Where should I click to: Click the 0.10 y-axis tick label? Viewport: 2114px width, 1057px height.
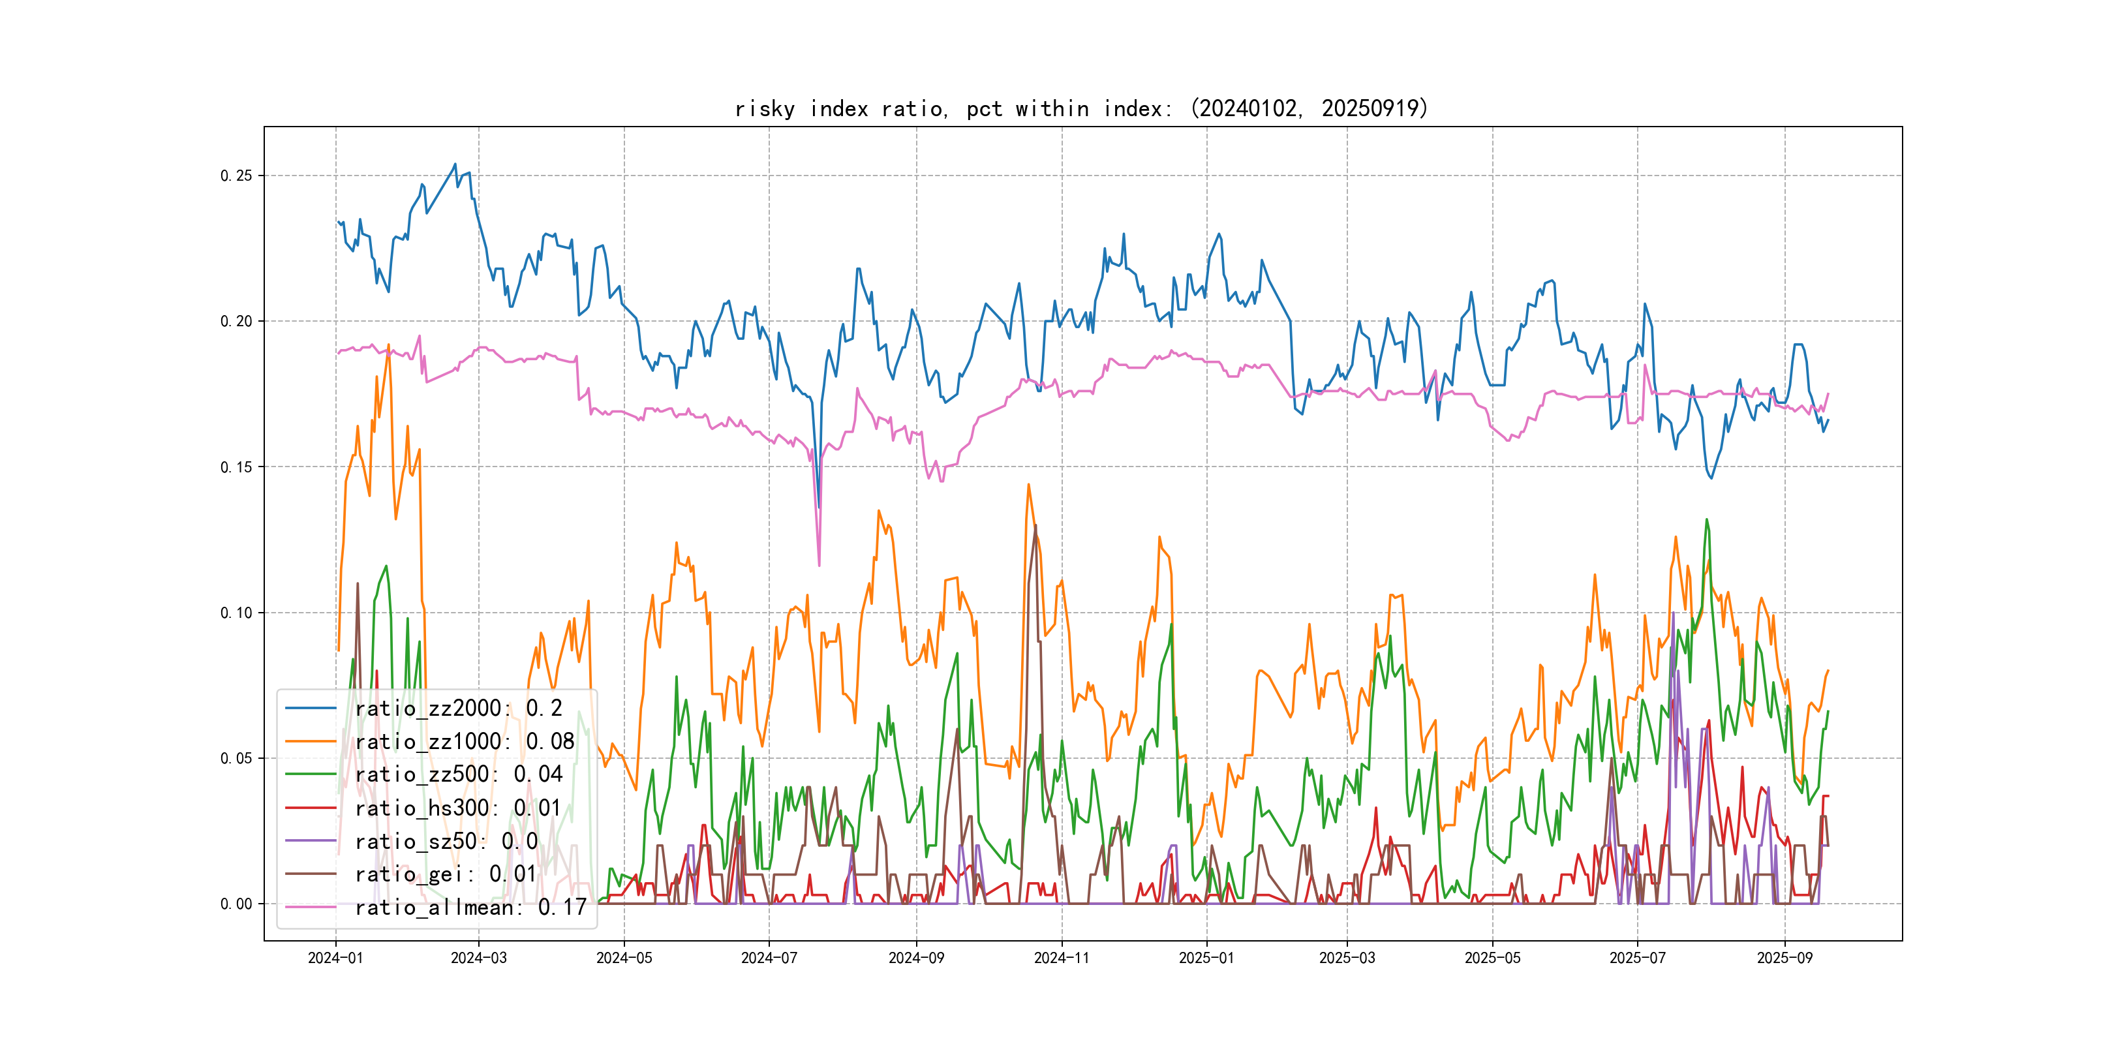[236, 613]
